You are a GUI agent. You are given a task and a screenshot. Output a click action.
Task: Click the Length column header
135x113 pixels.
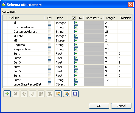[x=110, y=18]
